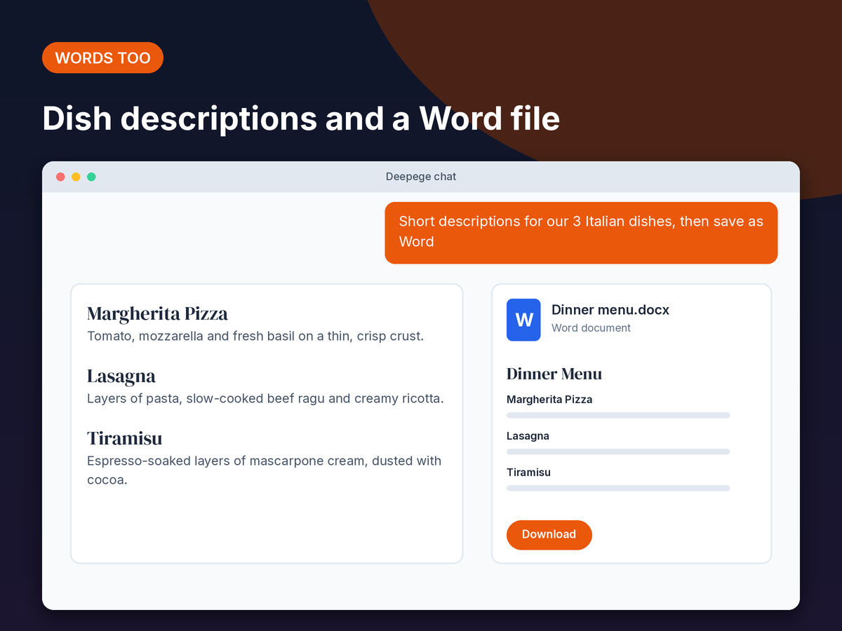Select the Dinner menu.docx file name
842x631 pixels.
click(x=610, y=310)
